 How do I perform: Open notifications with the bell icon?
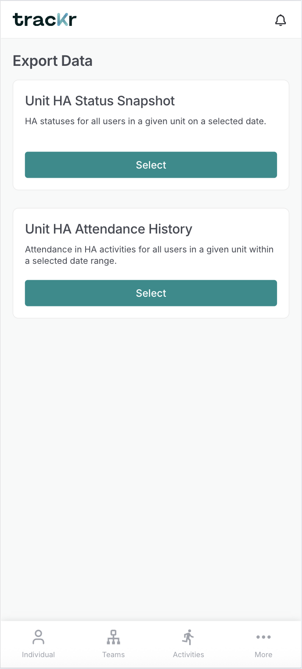coord(280,20)
